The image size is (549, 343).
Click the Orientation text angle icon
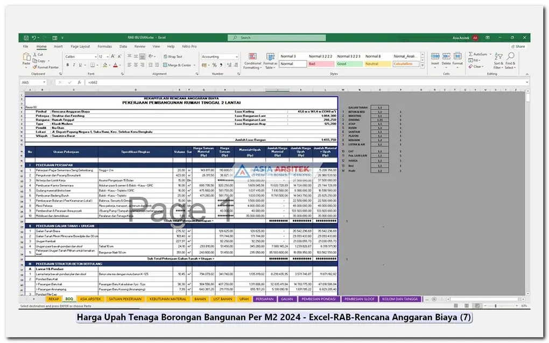[x=151, y=57]
